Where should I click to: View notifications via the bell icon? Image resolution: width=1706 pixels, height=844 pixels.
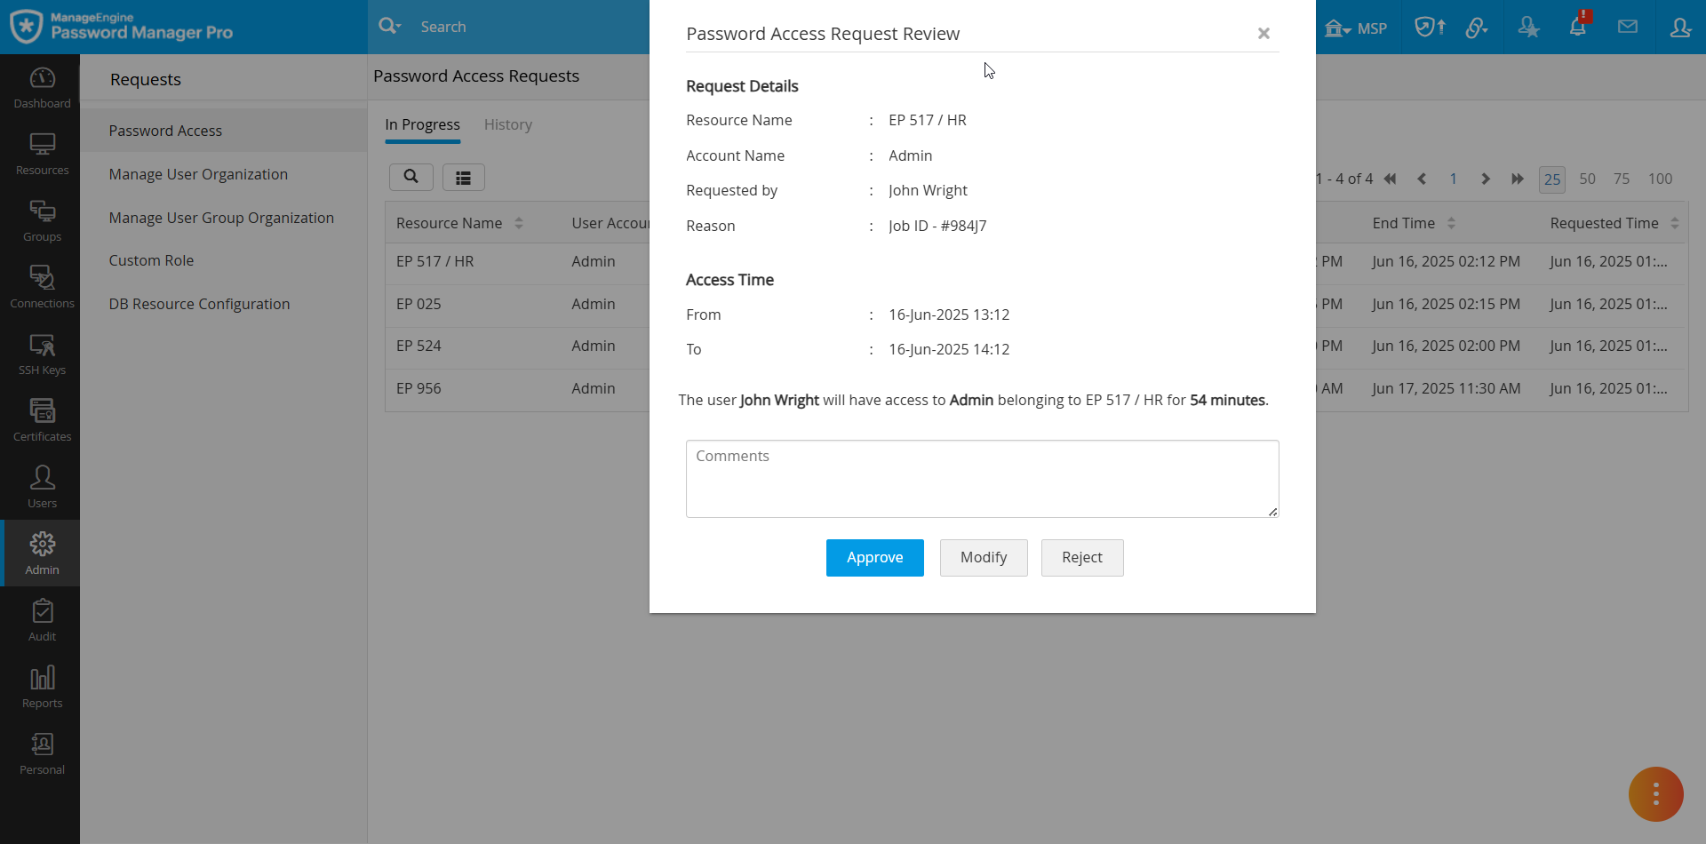[1578, 27]
